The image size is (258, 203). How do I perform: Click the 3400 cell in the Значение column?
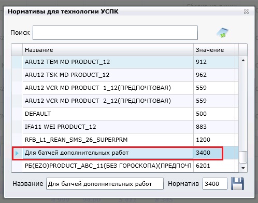click(x=214, y=153)
